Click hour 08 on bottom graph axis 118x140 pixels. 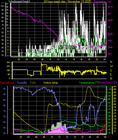click(x=44, y=137)
